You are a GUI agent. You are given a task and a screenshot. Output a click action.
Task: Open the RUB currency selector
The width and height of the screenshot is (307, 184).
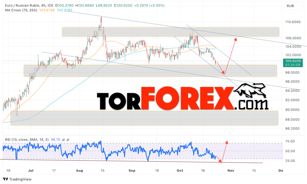coord(293,6)
